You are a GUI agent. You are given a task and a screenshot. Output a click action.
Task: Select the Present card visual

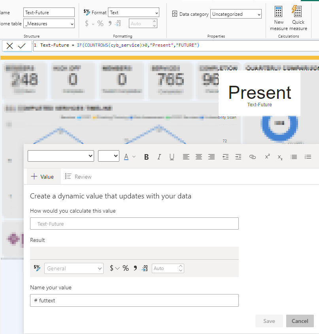(259, 93)
